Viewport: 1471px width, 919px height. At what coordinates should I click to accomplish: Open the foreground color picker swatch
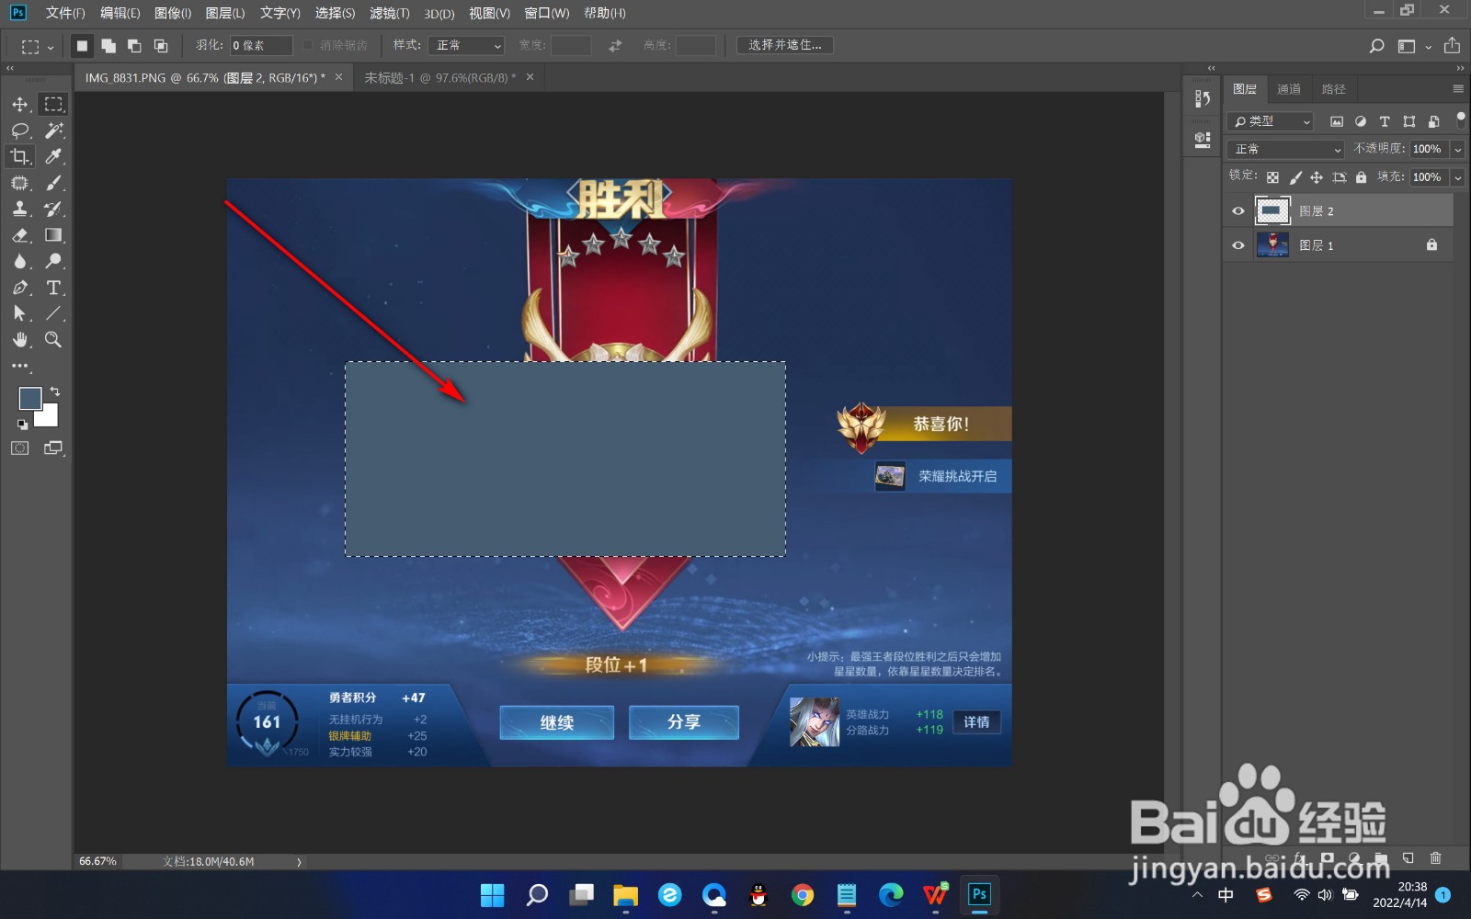tap(29, 398)
